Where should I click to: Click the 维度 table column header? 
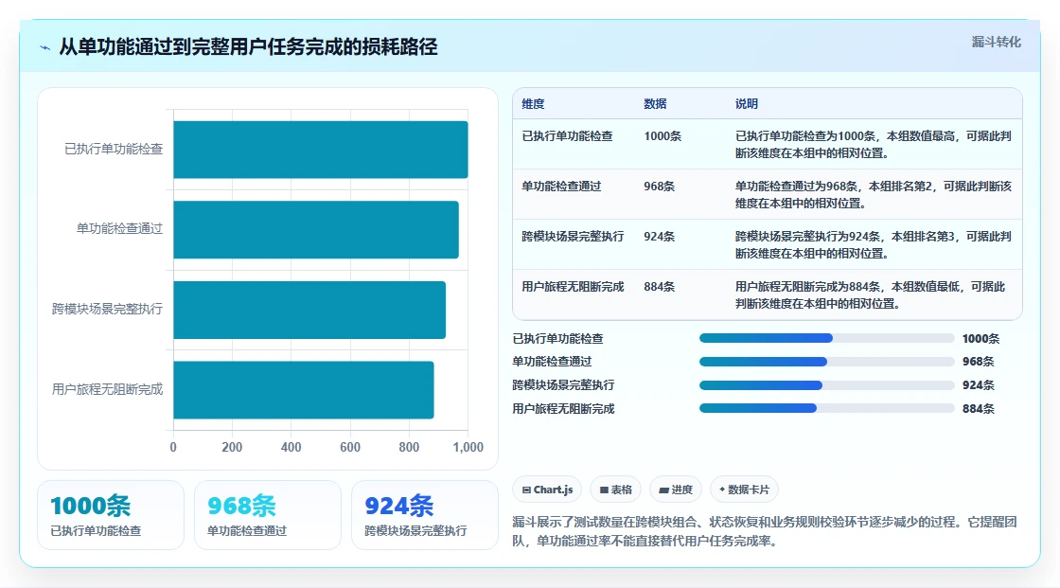pyautogui.click(x=533, y=103)
